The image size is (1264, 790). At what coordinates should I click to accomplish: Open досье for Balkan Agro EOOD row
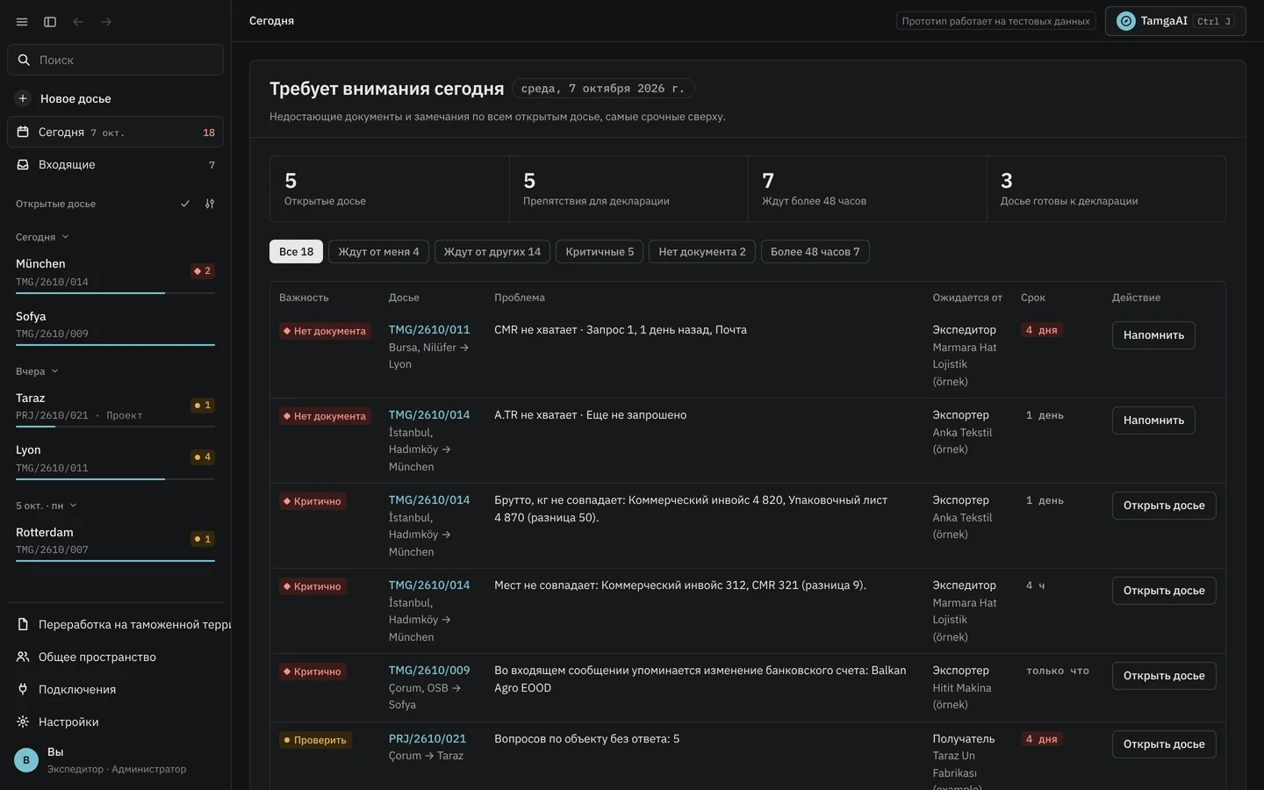1164,676
